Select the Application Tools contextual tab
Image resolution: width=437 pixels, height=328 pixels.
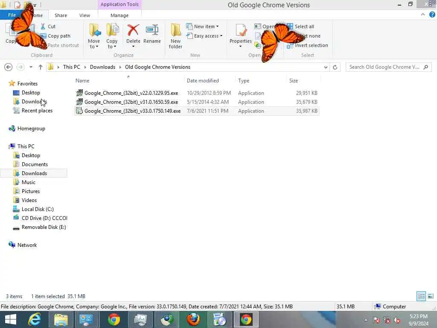coord(119,4)
